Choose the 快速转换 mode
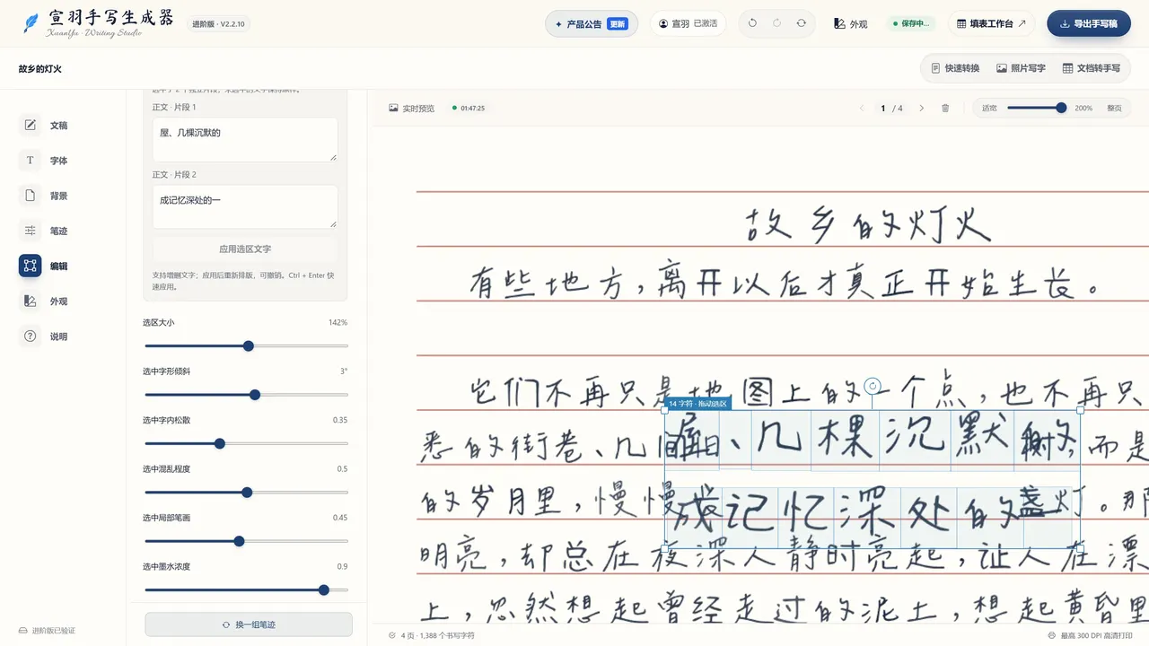Viewport: 1149px width, 646px height. point(955,68)
